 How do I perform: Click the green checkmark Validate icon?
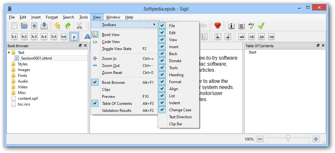(x=261, y=26)
